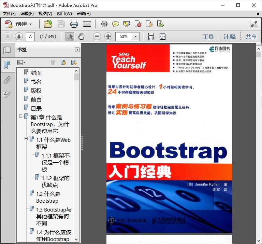Open the 帮助(H) menu
262x244 pixels.
coord(84,14)
